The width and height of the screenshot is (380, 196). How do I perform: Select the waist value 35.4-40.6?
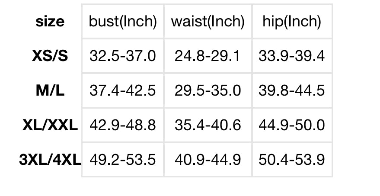click(208, 125)
